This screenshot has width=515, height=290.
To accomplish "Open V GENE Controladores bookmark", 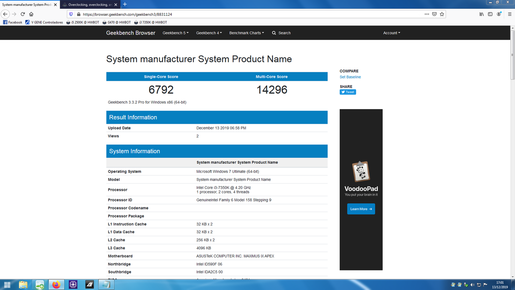I will 44,22.
